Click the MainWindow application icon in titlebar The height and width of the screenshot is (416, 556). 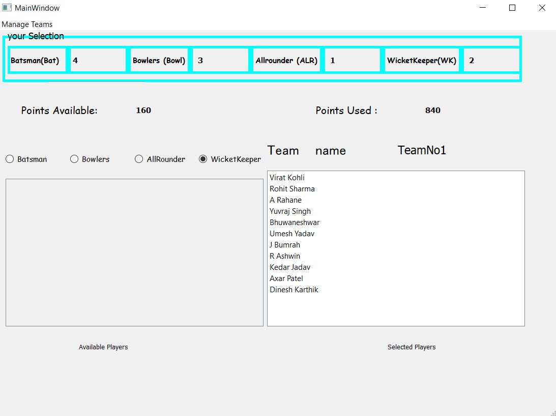click(x=6, y=8)
